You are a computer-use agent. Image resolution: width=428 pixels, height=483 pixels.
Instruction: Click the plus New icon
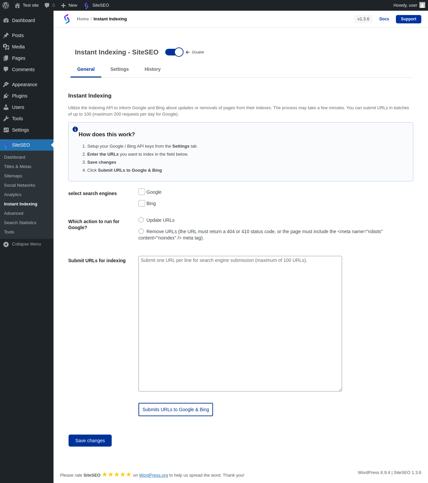point(63,5)
